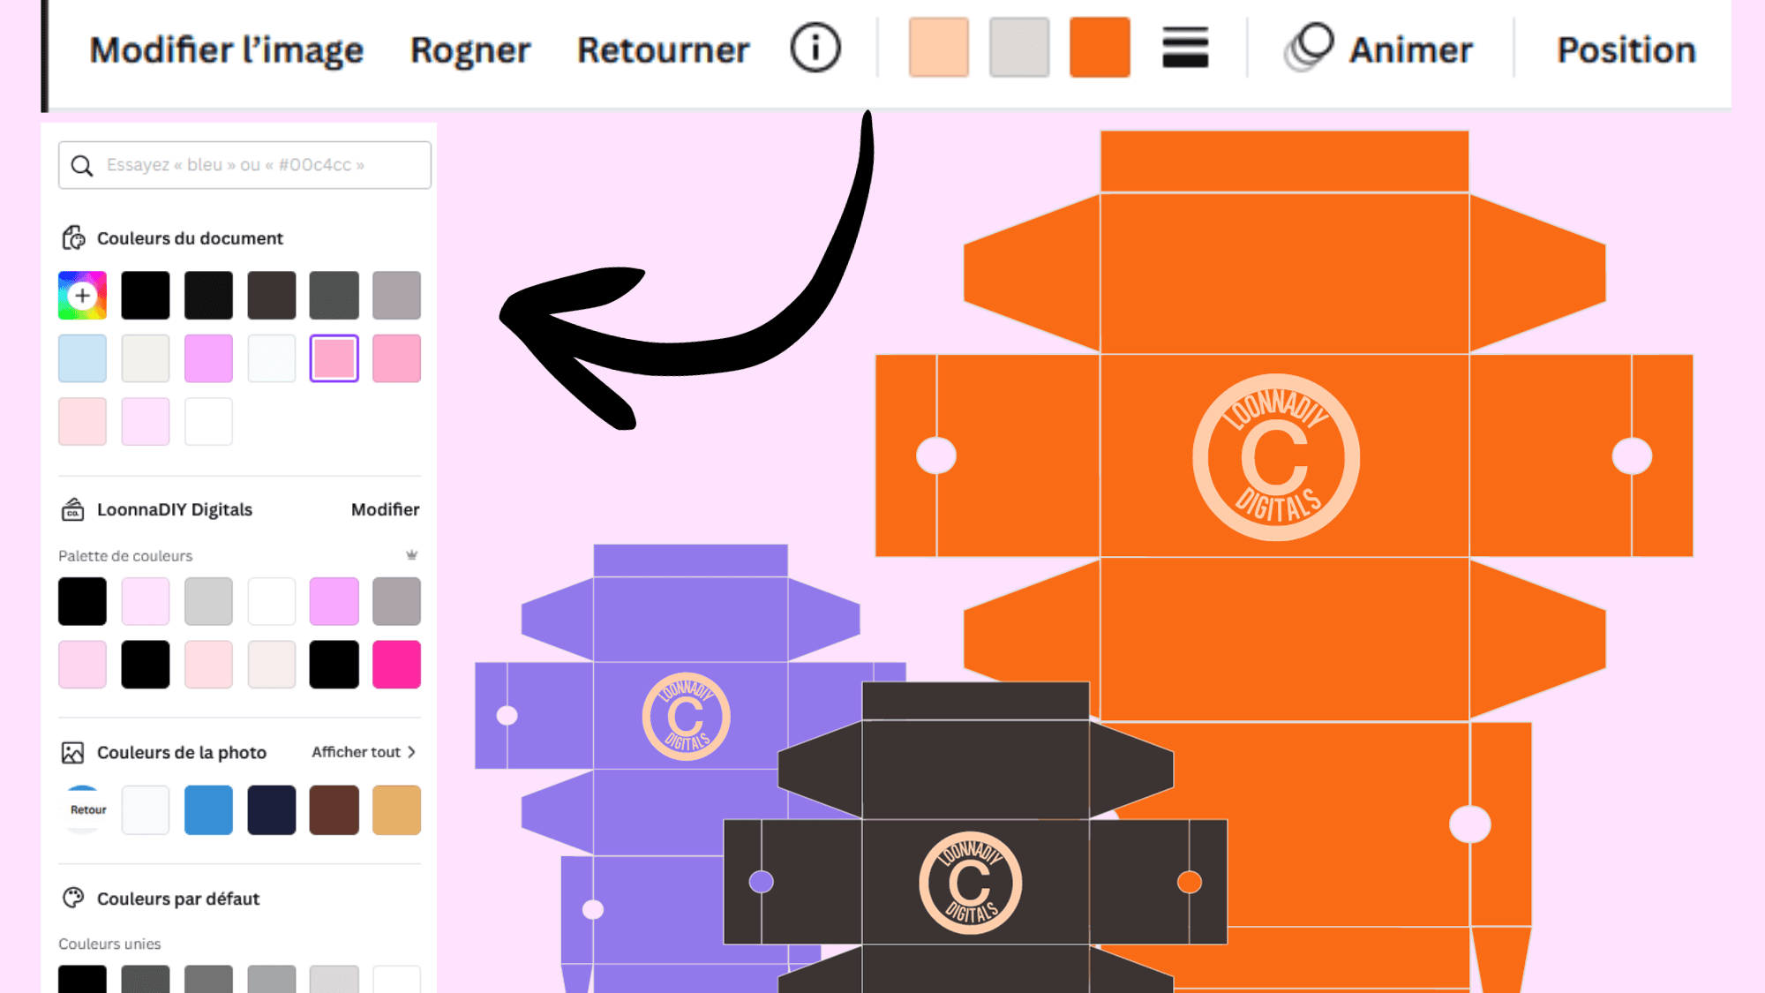
Task: Select the light gray swatch in toolbar
Action: (x=1019, y=48)
